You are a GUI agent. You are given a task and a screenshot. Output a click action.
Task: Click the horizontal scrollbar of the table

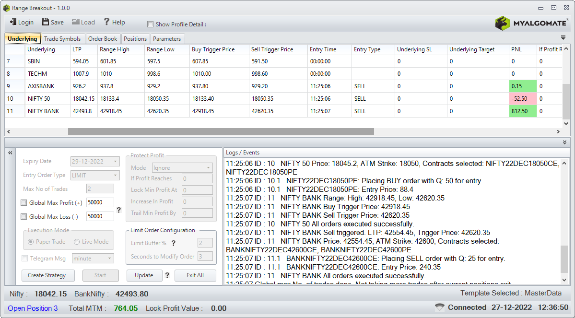pos(221,131)
